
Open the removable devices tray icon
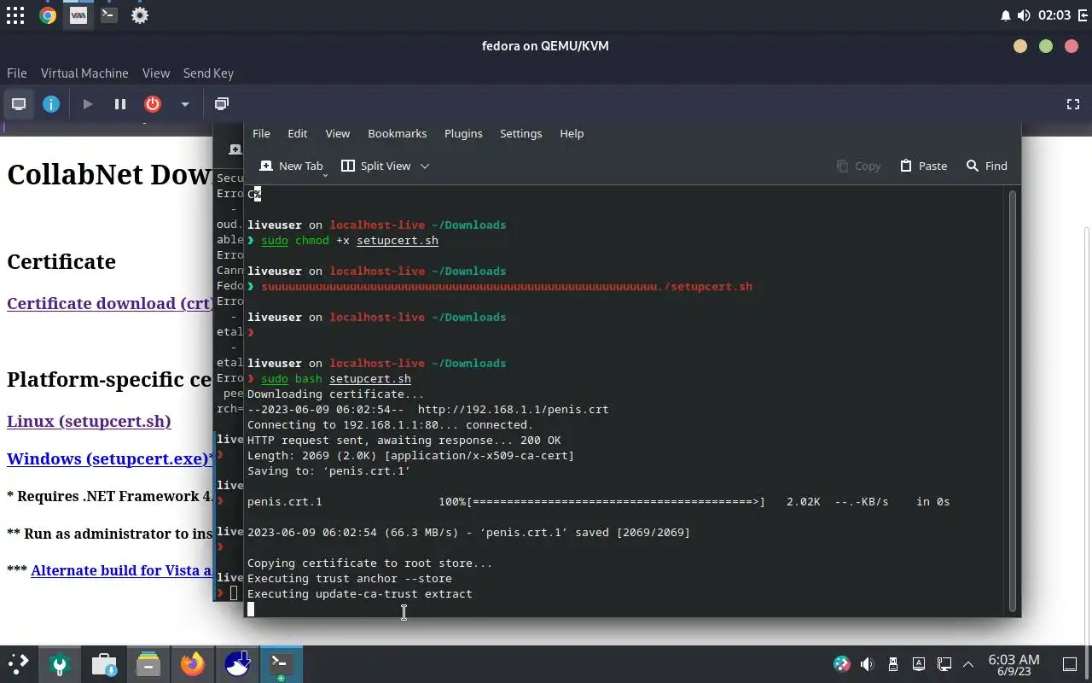point(893,664)
